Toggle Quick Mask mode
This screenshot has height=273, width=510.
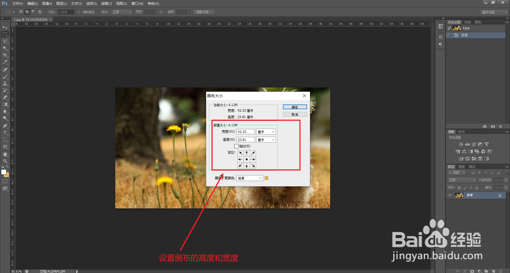[x=5, y=181]
